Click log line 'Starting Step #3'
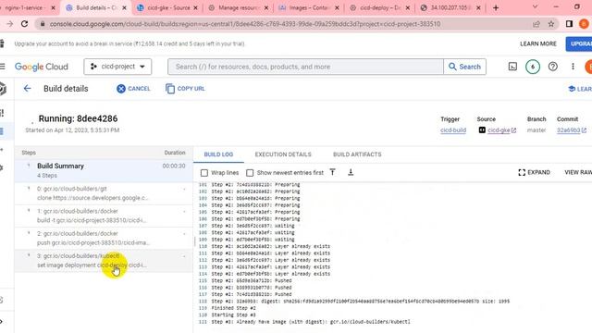This screenshot has height=333, width=592. (x=233, y=314)
